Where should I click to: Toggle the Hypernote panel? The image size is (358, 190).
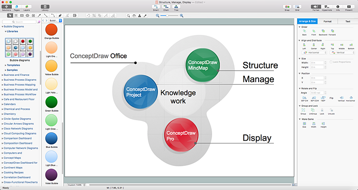tap(327, 7)
